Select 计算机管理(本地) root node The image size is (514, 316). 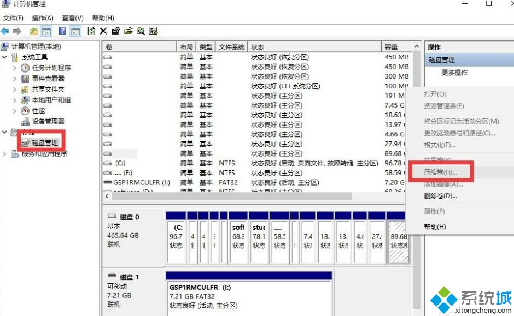36,46
